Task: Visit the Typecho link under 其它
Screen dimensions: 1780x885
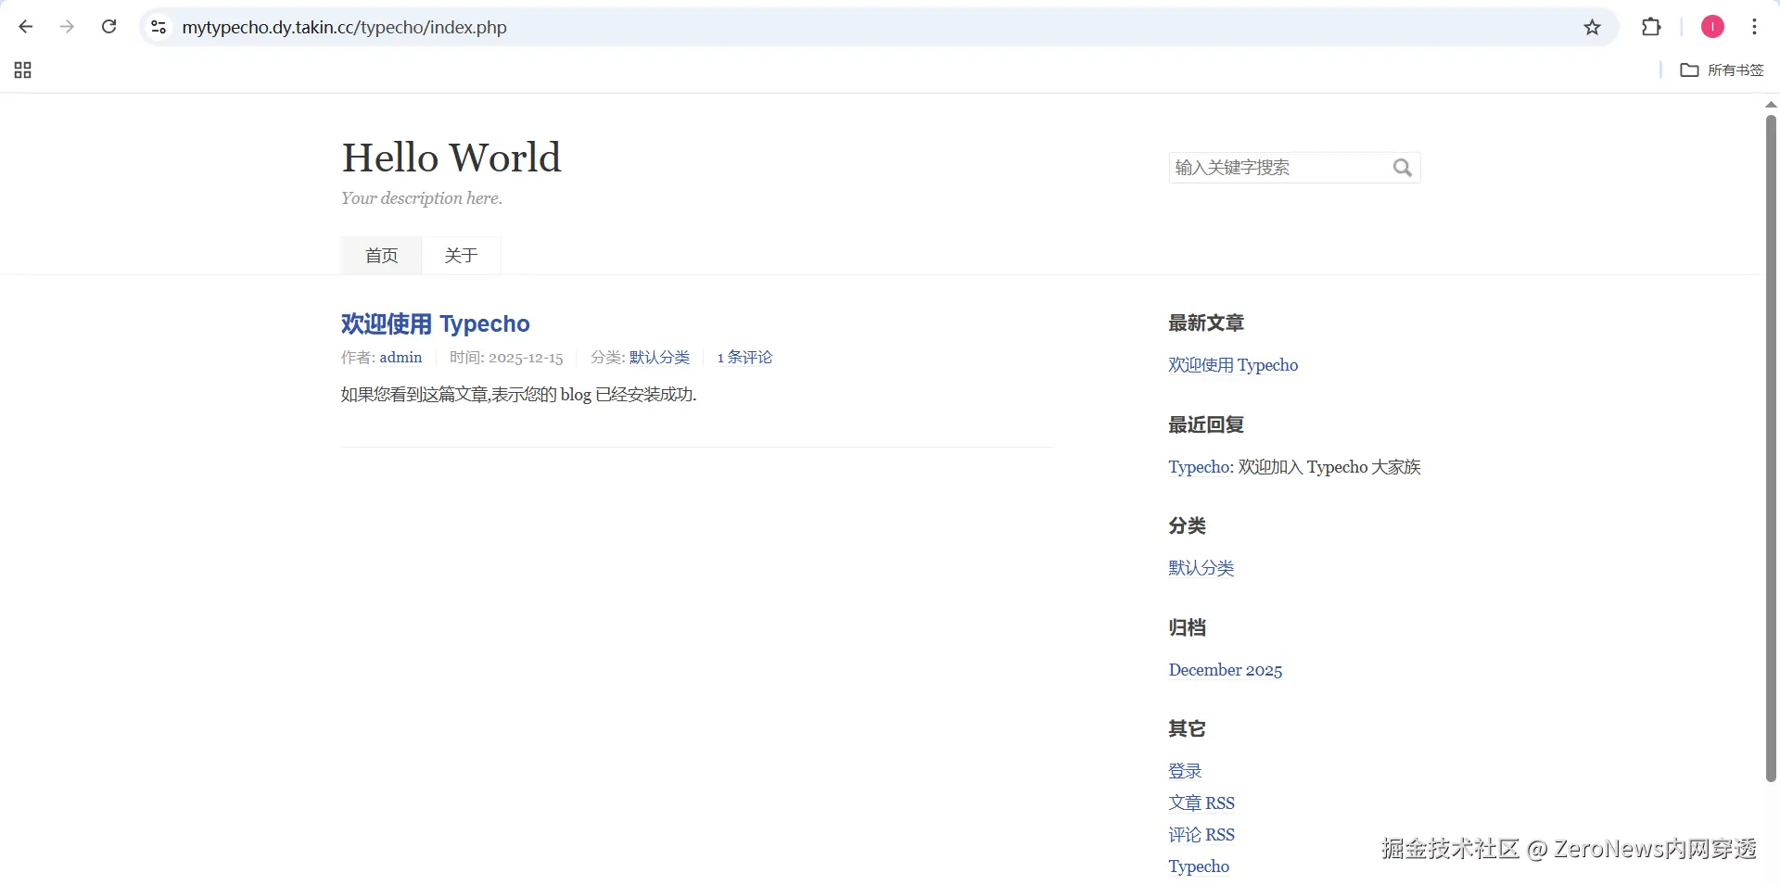Action: pos(1199,866)
